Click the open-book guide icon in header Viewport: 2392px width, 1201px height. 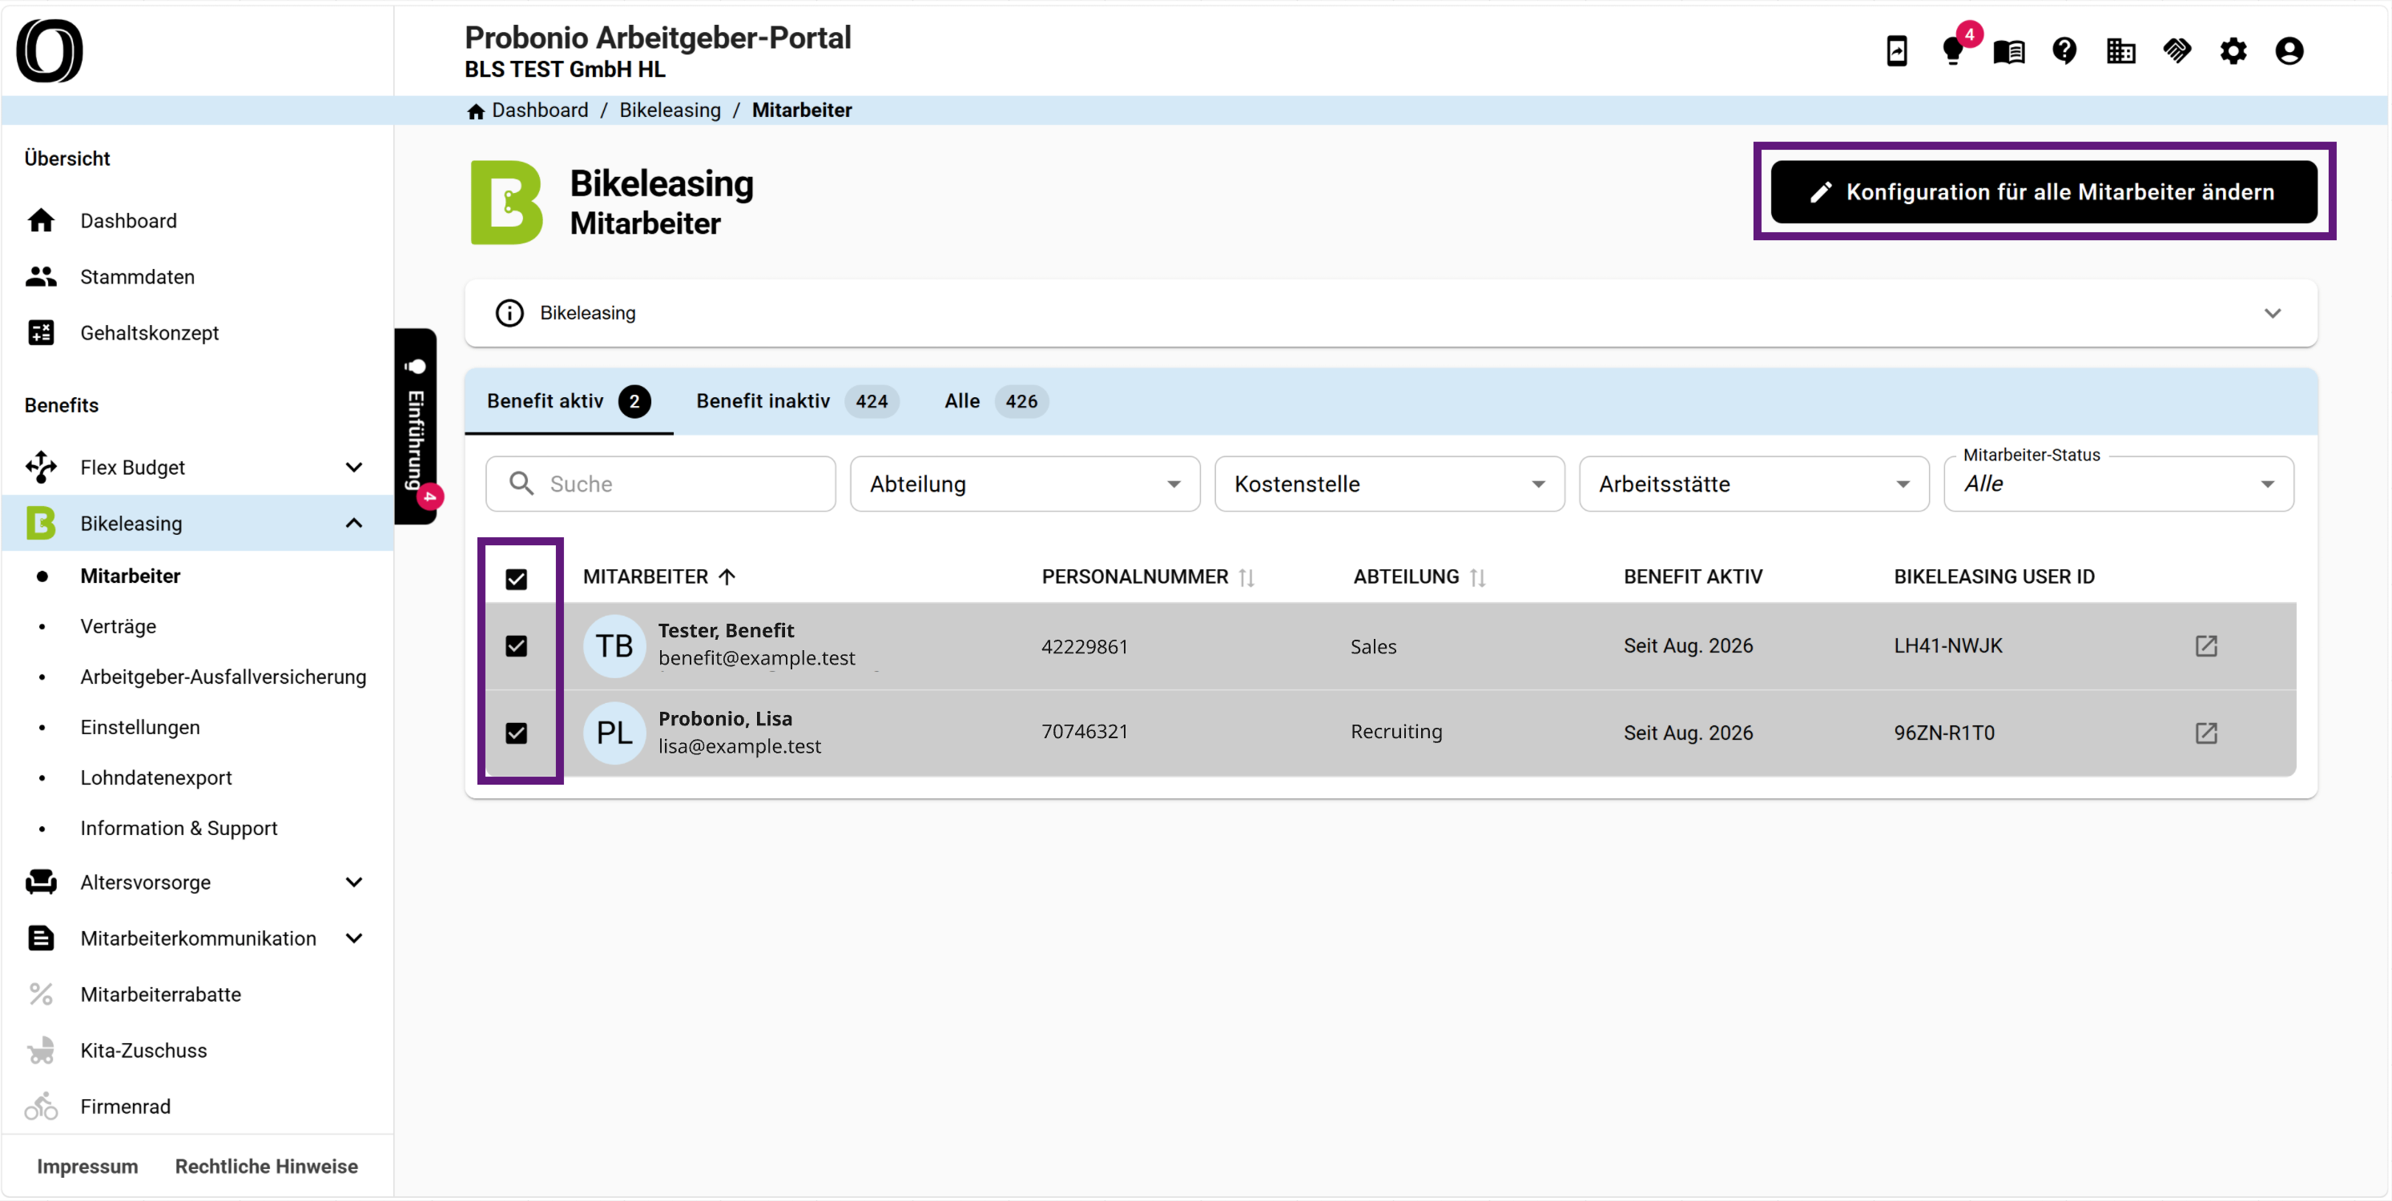[x=2008, y=51]
